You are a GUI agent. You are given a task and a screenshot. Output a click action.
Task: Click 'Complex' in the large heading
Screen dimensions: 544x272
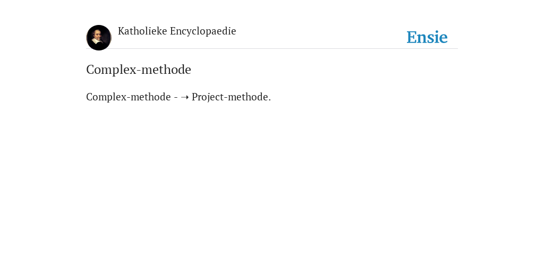click(112, 70)
